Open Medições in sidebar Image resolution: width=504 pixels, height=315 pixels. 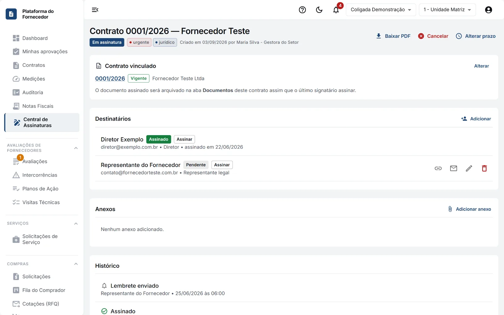pos(42,79)
